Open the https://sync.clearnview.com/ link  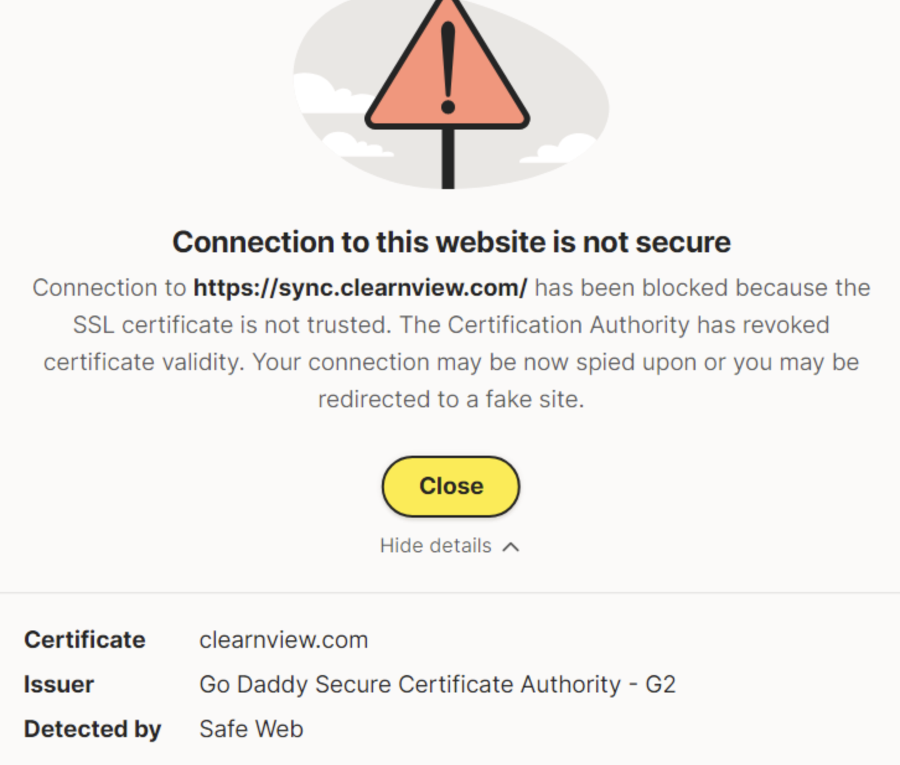360,287
